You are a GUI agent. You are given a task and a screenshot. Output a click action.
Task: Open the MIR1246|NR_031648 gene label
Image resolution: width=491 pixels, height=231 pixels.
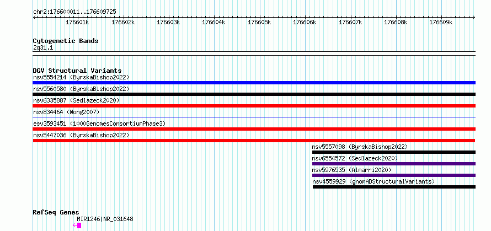[x=105, y=219]
